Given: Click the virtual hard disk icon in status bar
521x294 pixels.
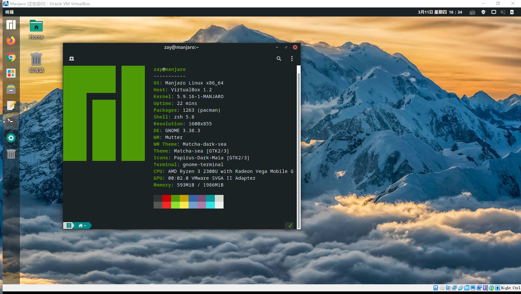Looking at the screenshot, I should [435, 288].
